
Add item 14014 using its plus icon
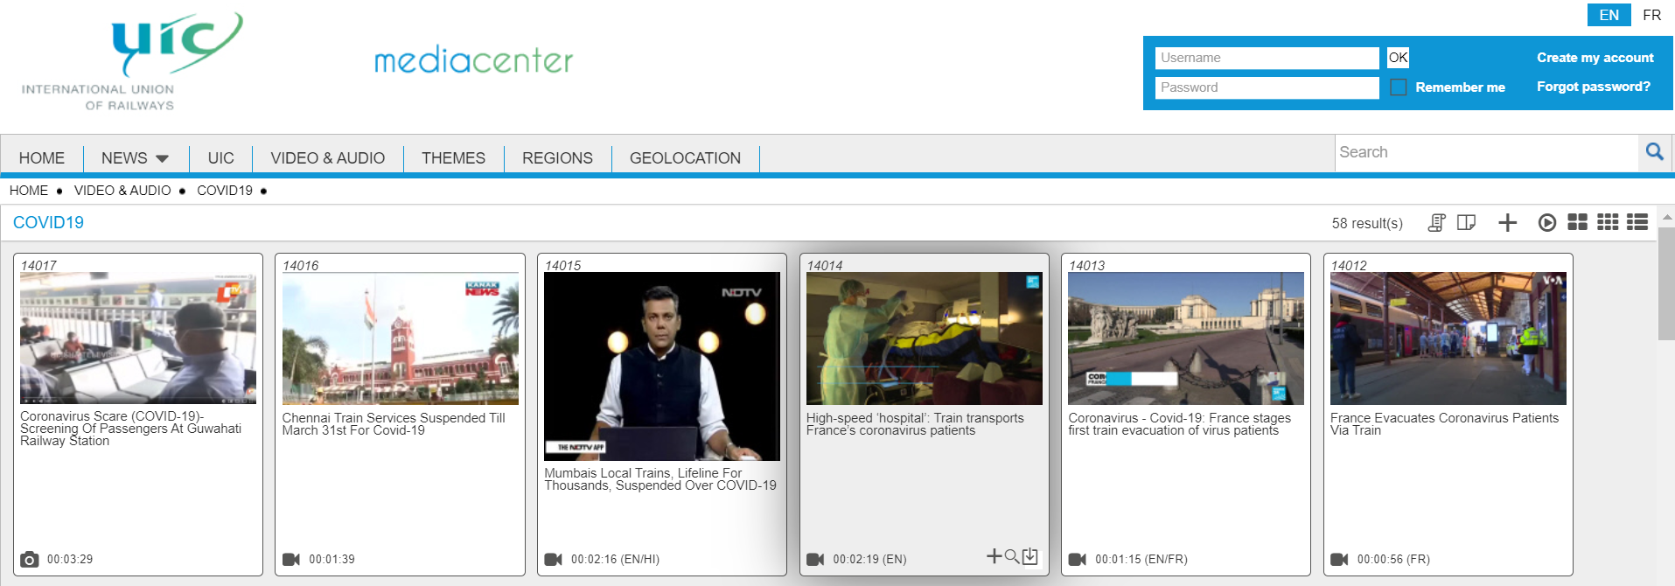(995, 556)
